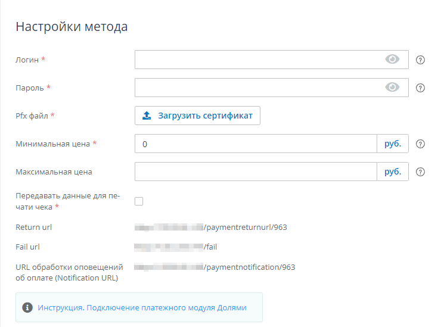The height and width of the screenshot is (327, 441).
Task: Focus the Логин text field
Action: point(256,60)
